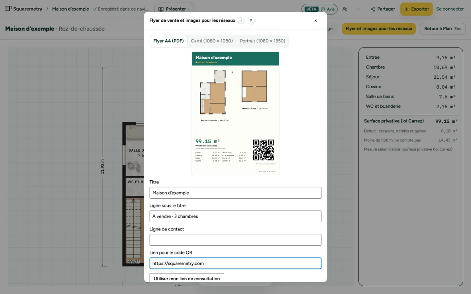Click the Maison d'exemple breadcrumb
Viewport: 471px width, 294px height.
70,9
